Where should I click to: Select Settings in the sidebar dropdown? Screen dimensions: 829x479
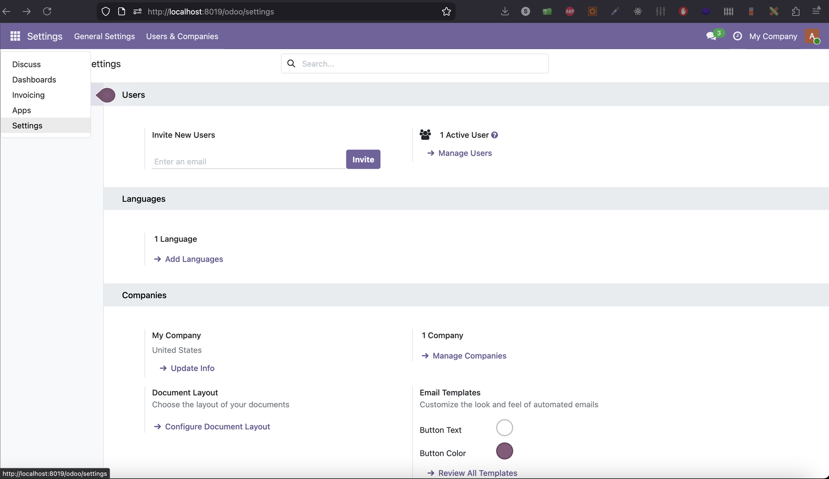[x=27, y=125]
